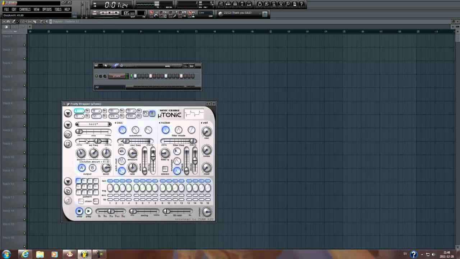The image size is (460, 259).
Task: Click the MIDI mode icon in µTonic
Action: [x=146, y=113]
